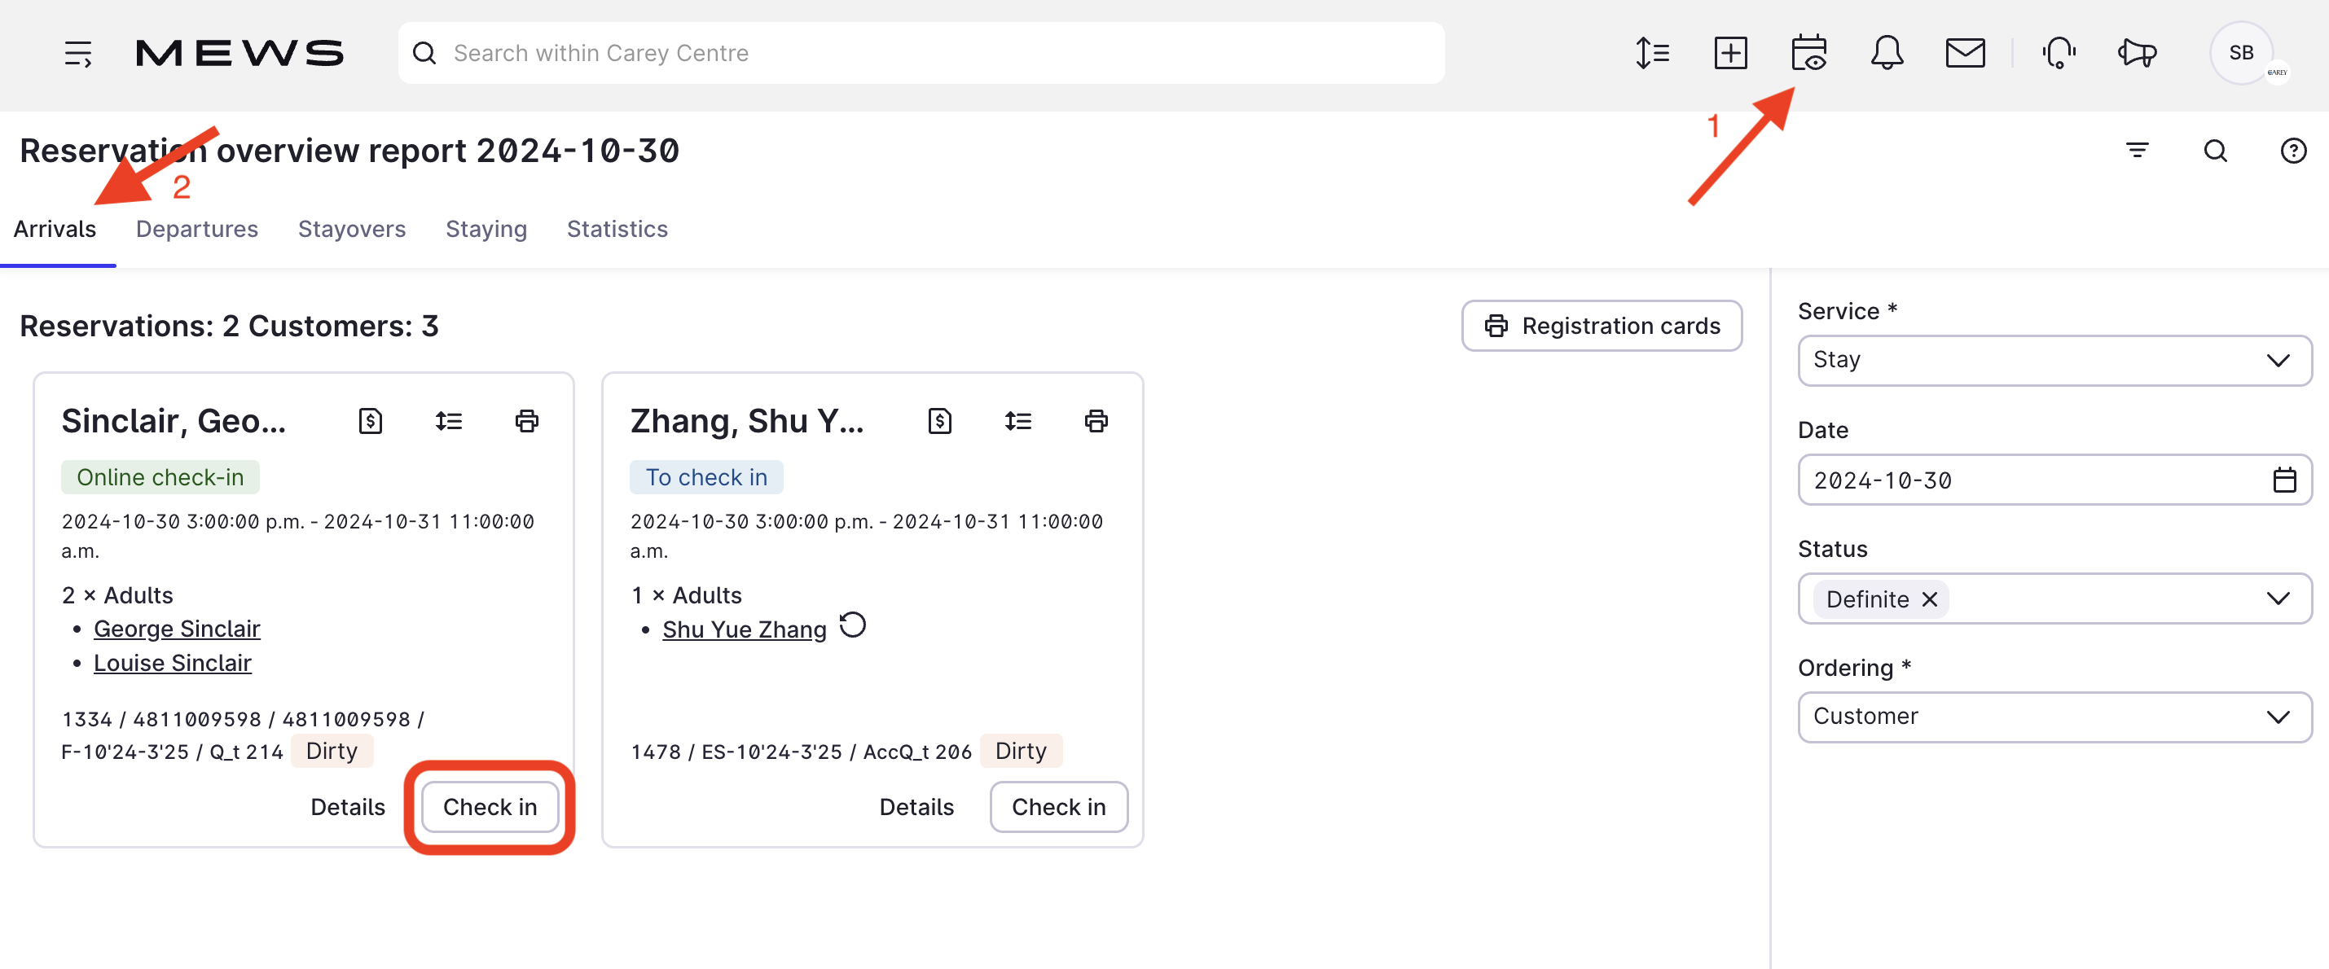Image resolution: width=2329 pixels, height=969 pixels.
Task: Open the billing icon on Zhang's card
Action: 939,421
